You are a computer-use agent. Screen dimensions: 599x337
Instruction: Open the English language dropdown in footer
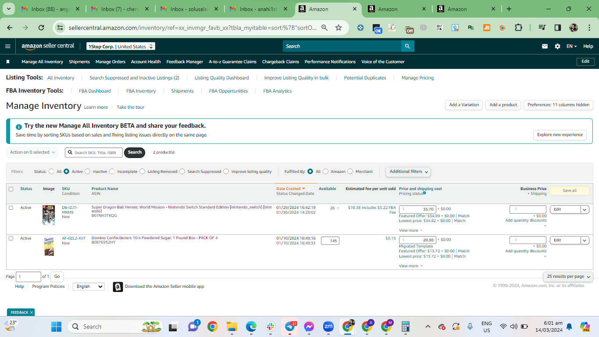pos(89,287)
